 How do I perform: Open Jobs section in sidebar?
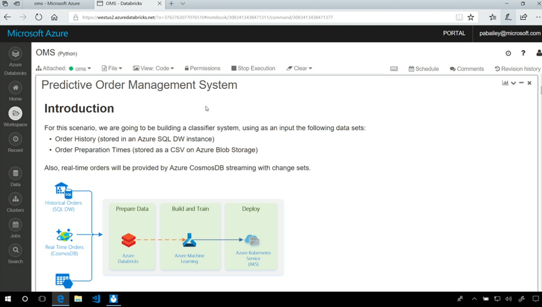click(x=15, y=225)
